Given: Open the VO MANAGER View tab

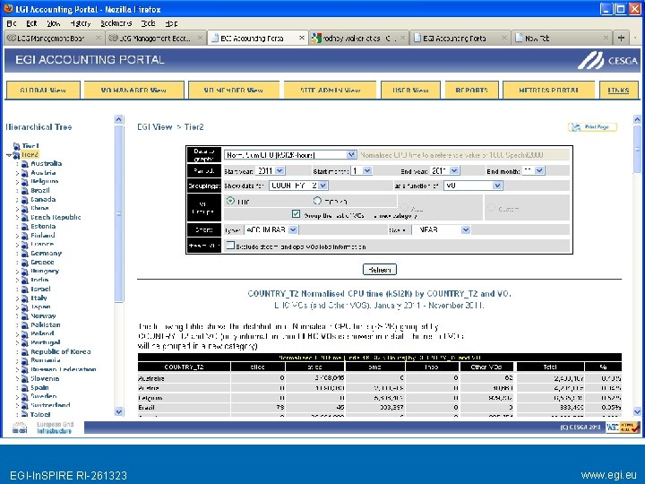Looking at the screenshot, I should 133,91.
